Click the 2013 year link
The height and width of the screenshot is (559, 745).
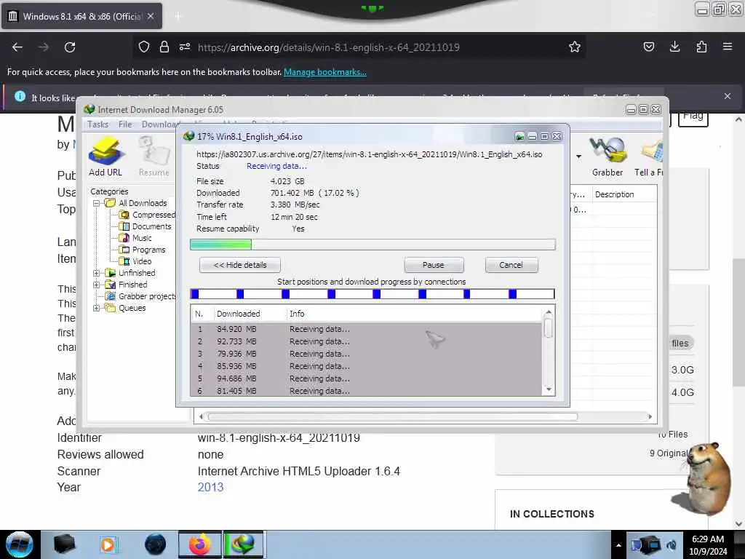[210, 487]
